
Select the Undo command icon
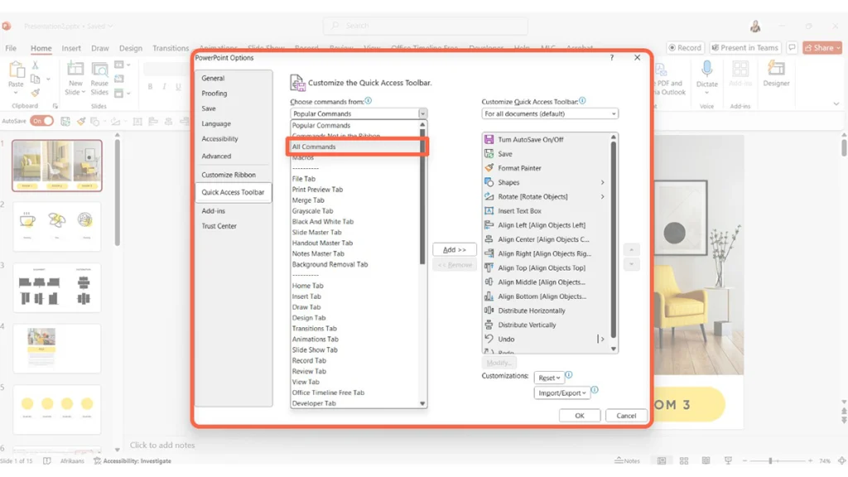tap(489, 339)
